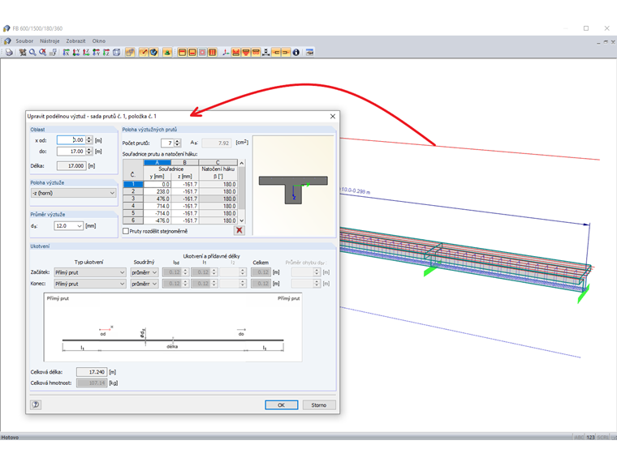Screen dimensions: 617x462
Task: Click the x od input field
Action: [x=71, y=140]
